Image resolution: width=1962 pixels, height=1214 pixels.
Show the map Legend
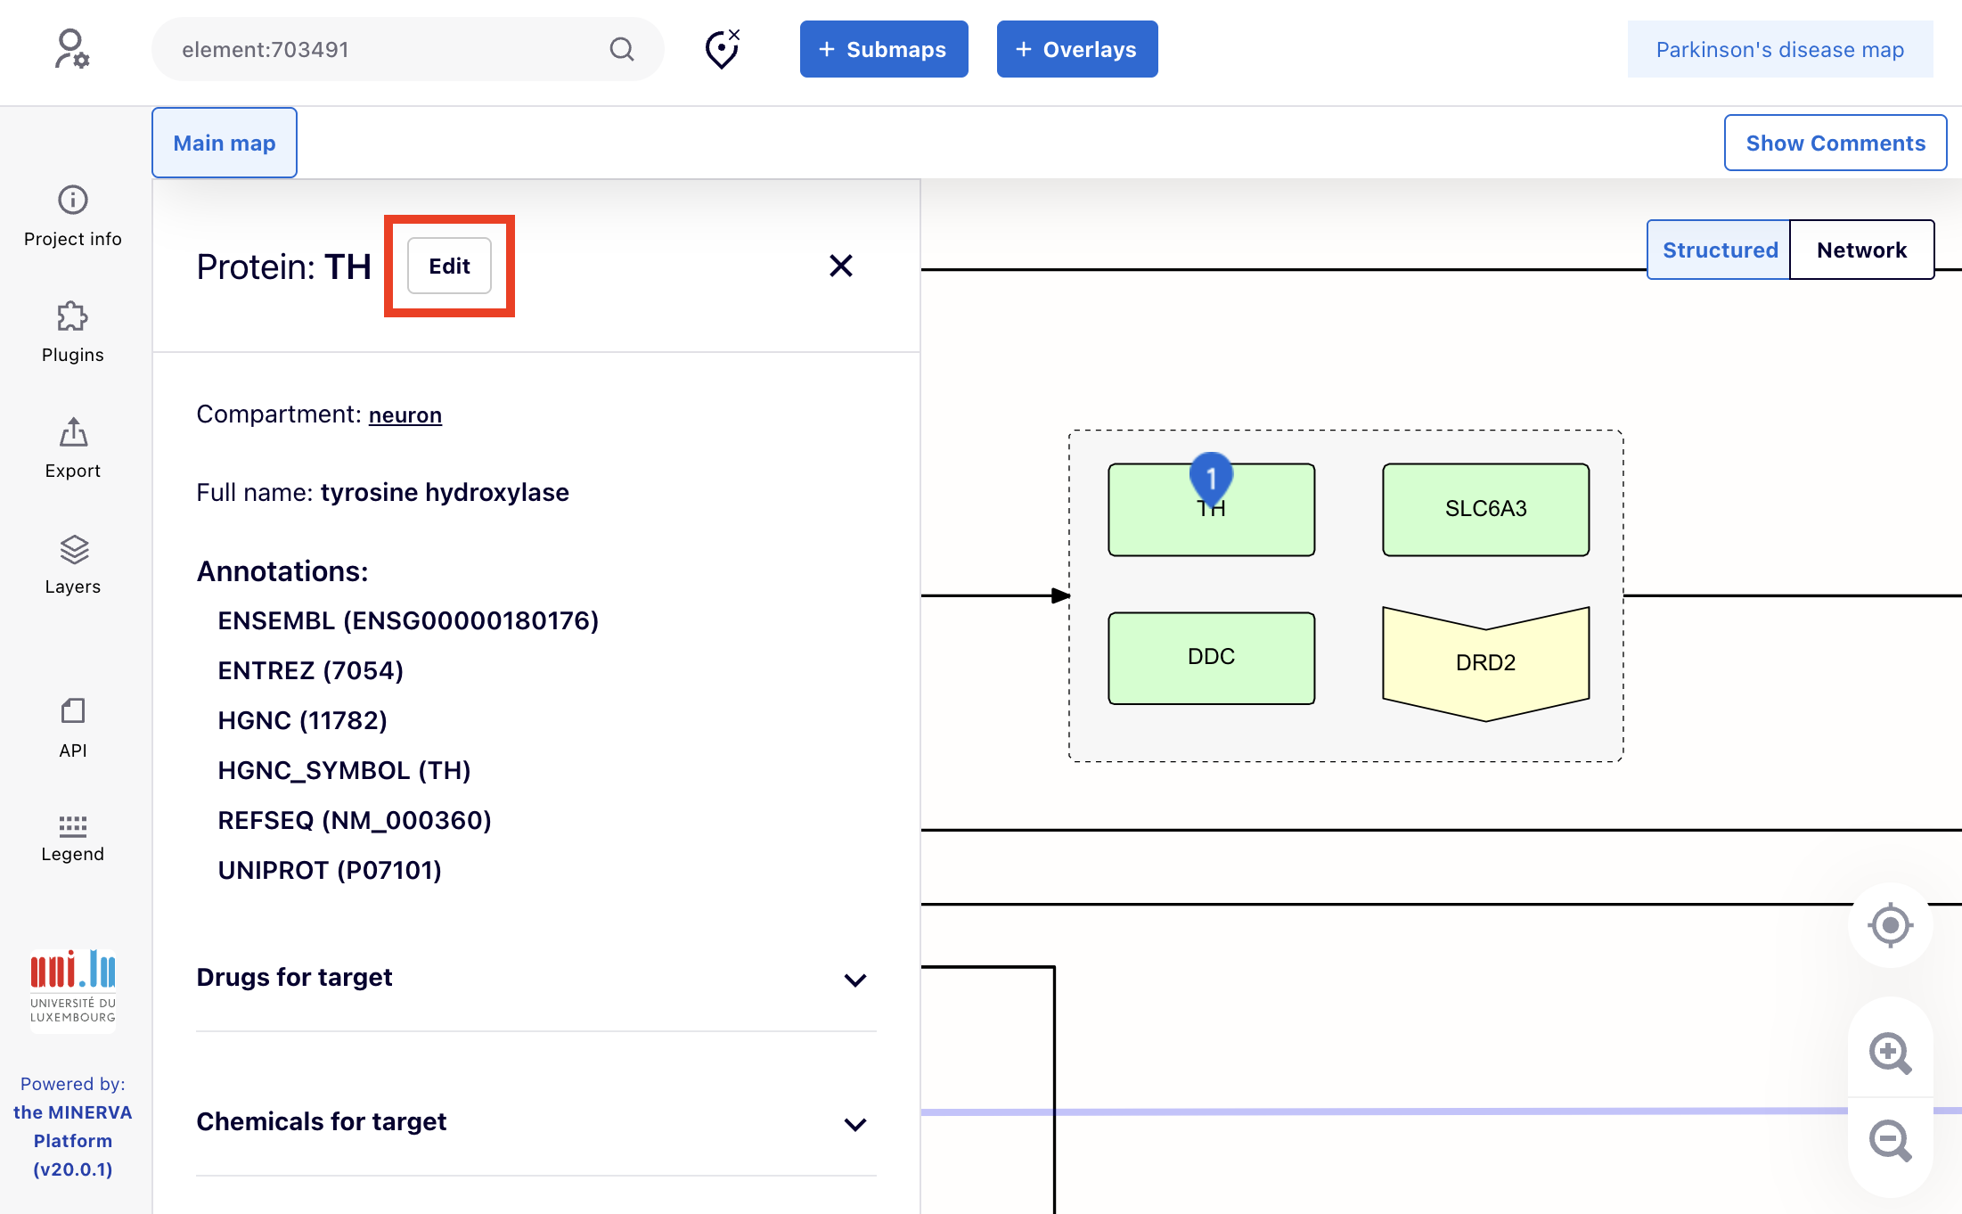pyautogui.click(x=73, y=838)
